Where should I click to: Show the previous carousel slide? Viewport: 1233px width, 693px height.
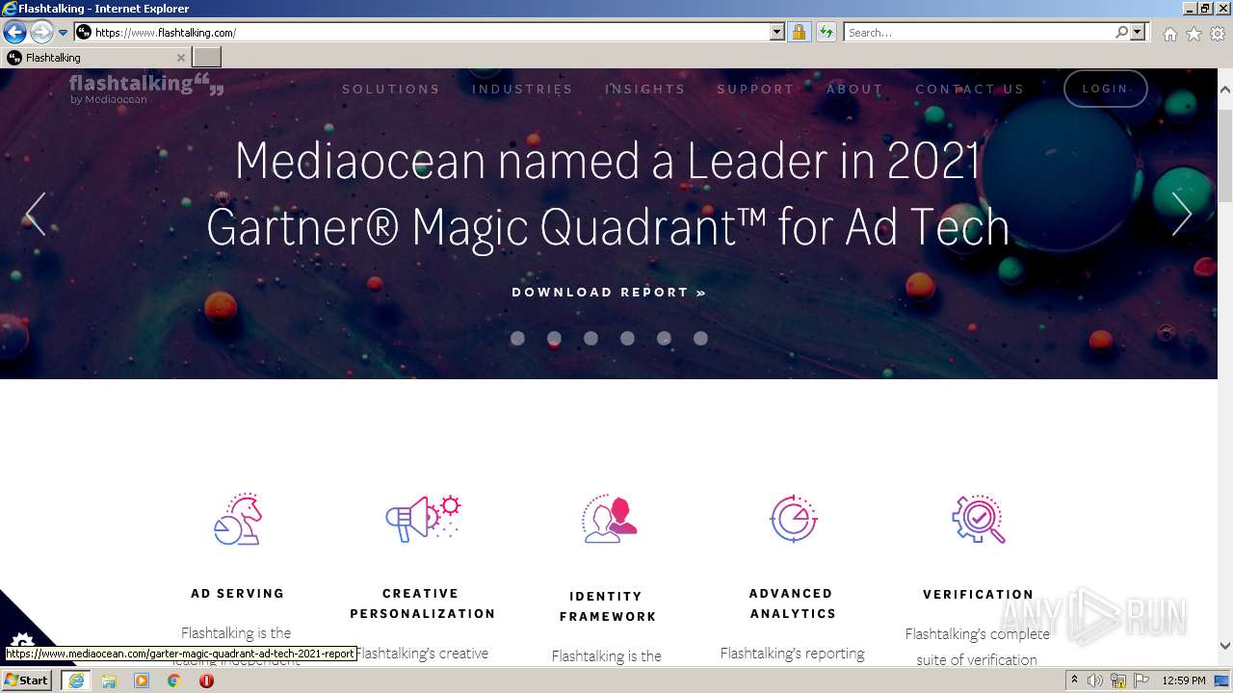[36, 214]
